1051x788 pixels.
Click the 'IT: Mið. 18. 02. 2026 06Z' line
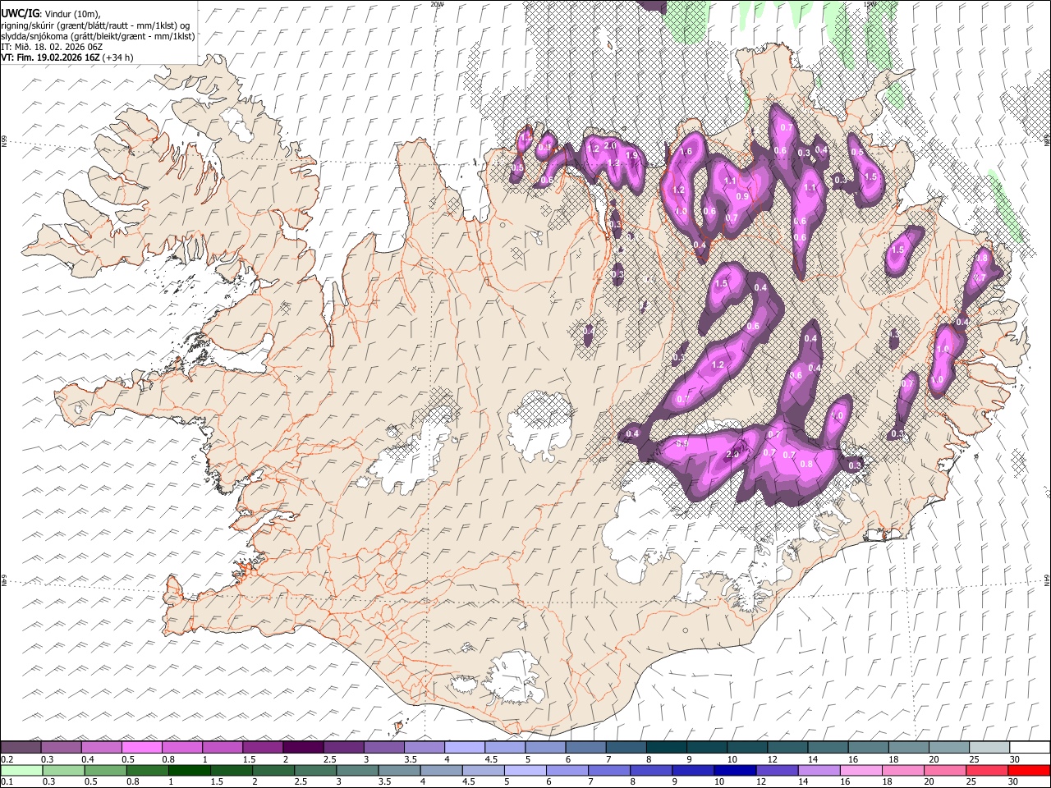point(52,47)
